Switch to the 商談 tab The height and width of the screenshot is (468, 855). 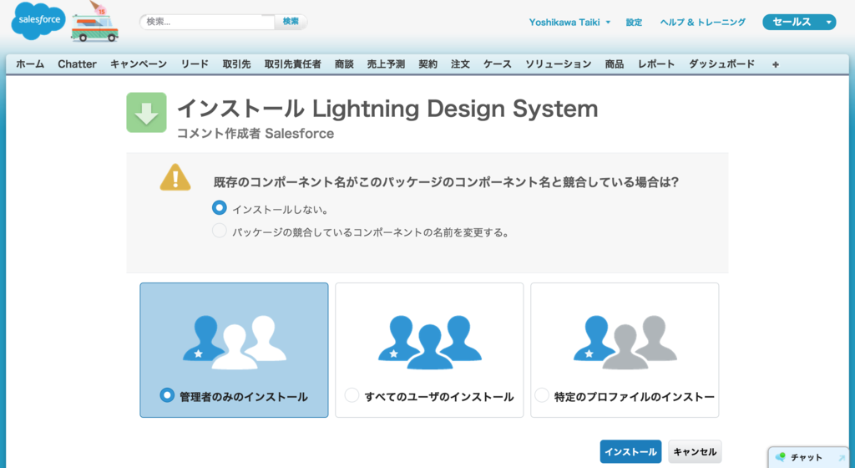[x=344, y=64]
